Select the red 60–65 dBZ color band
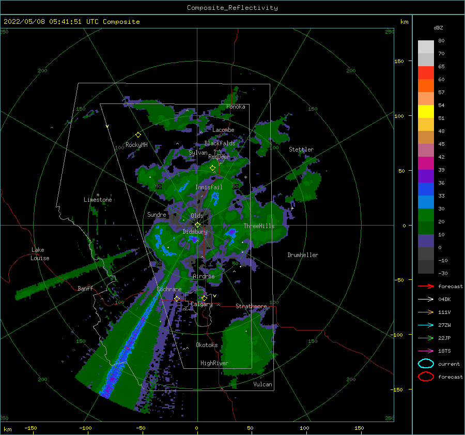Viewport: 465px width, 435px height. click(x=426, y=73)
